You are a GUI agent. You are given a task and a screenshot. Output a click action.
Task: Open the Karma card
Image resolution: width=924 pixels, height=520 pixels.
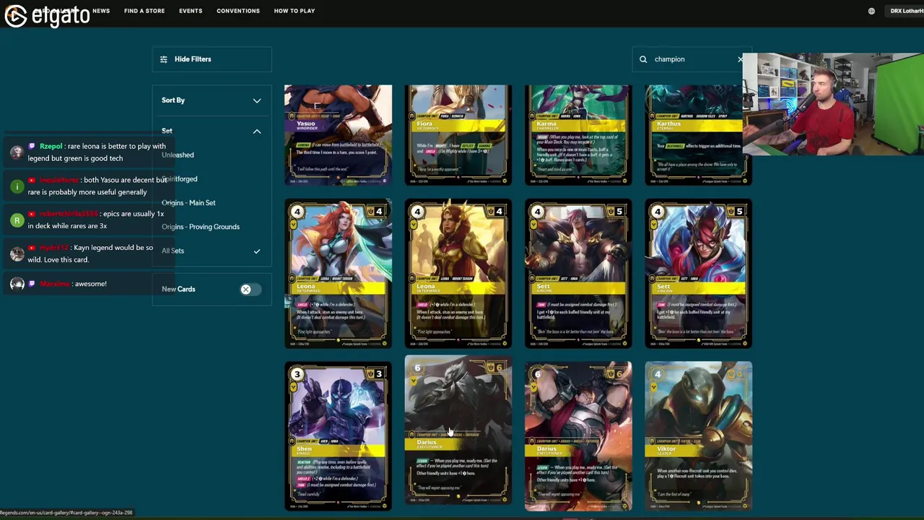point(578,135)
